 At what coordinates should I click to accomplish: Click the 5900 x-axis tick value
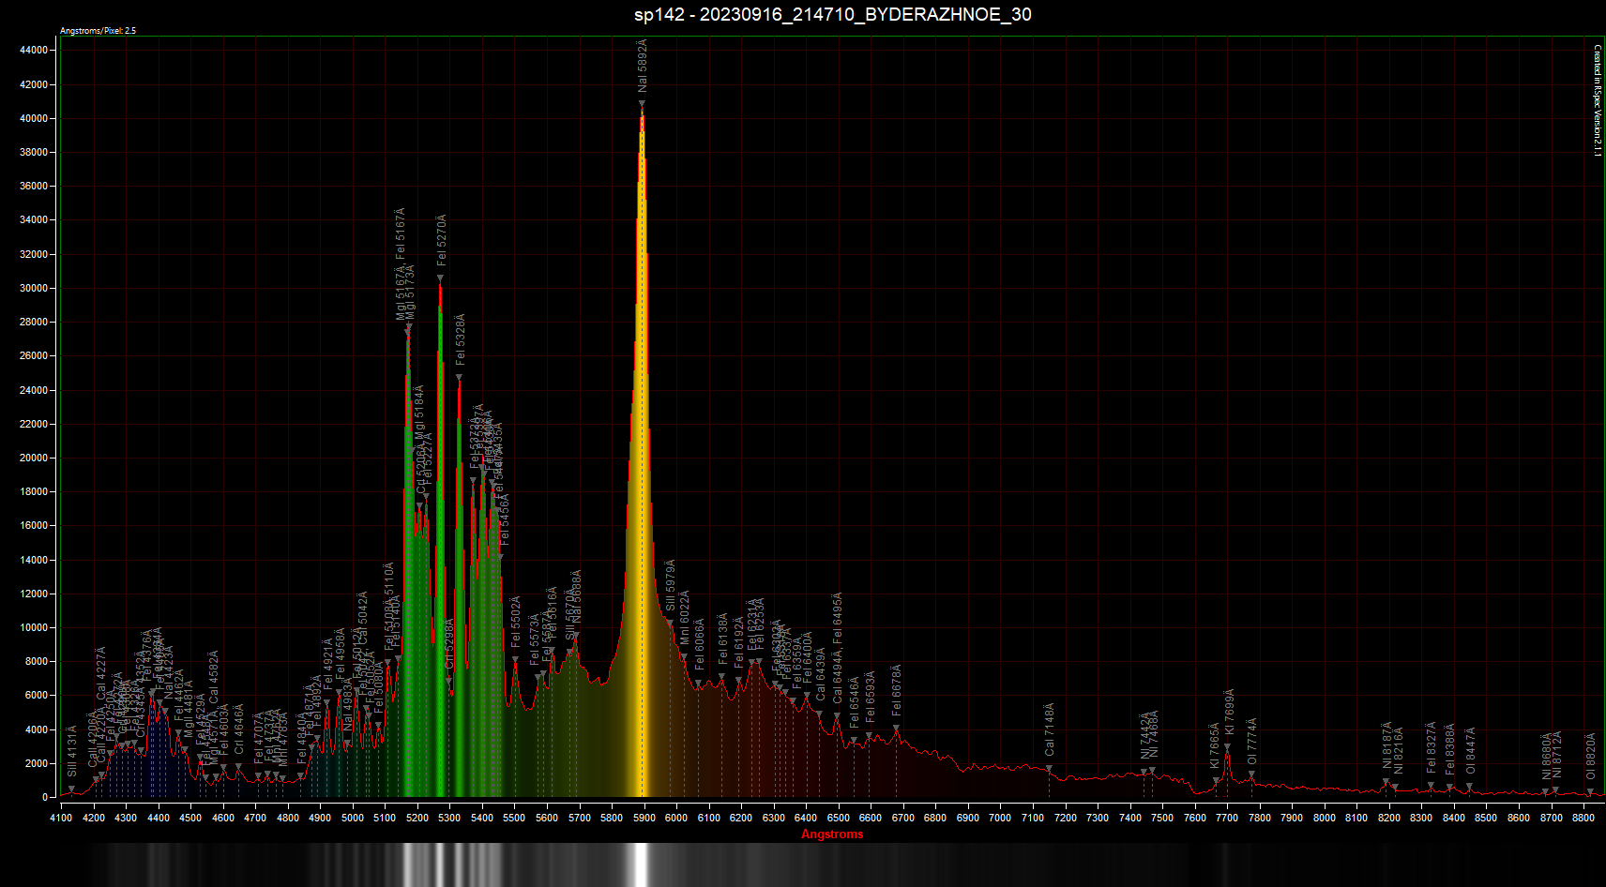[x=644, y=819]
